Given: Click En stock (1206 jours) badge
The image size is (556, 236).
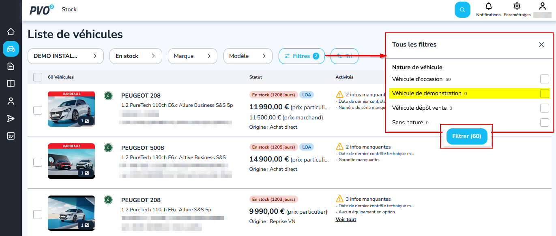Looking at the screenshot, I should pyautogui.click(x=274, y=95).
